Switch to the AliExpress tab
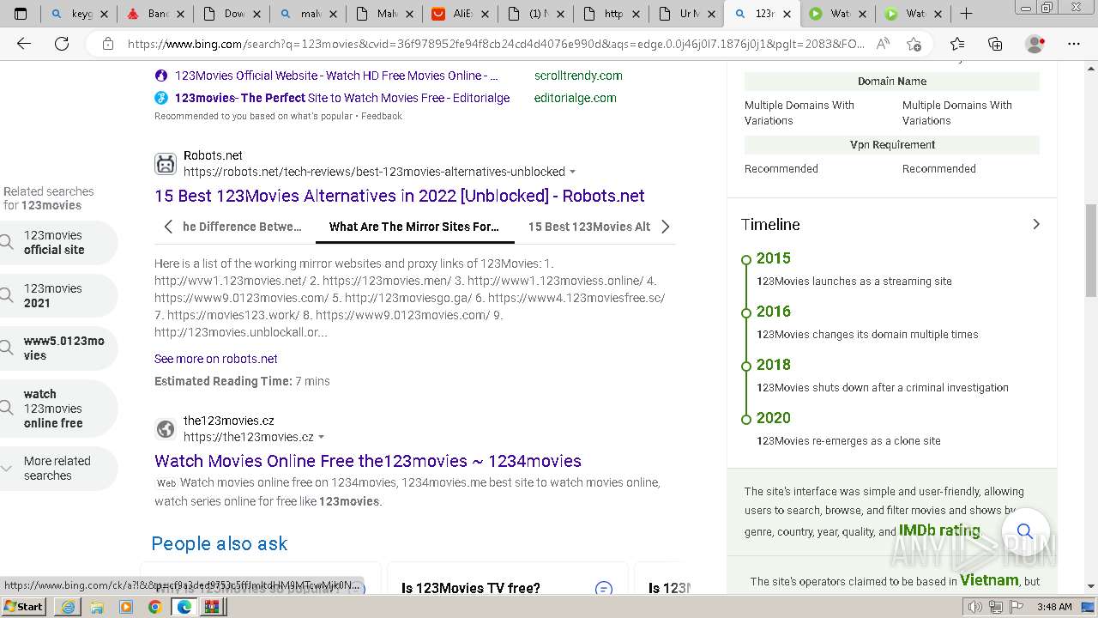This screenshot has height=618, width=1098. click(458, 14)
